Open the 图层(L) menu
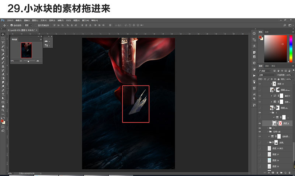The image size is (295, 176). tap(35, 20)
